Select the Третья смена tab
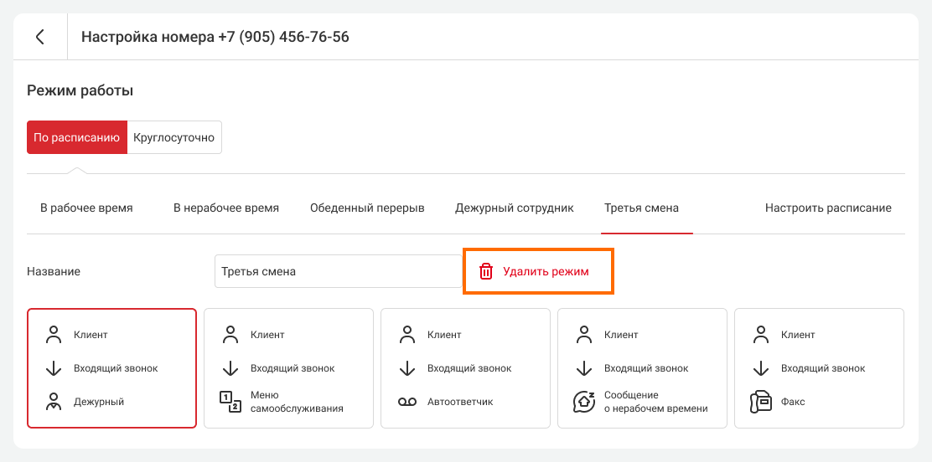Image resolution: width=932 pixels, height=462 pixels. pyautogui.click(x=641, y=208)
